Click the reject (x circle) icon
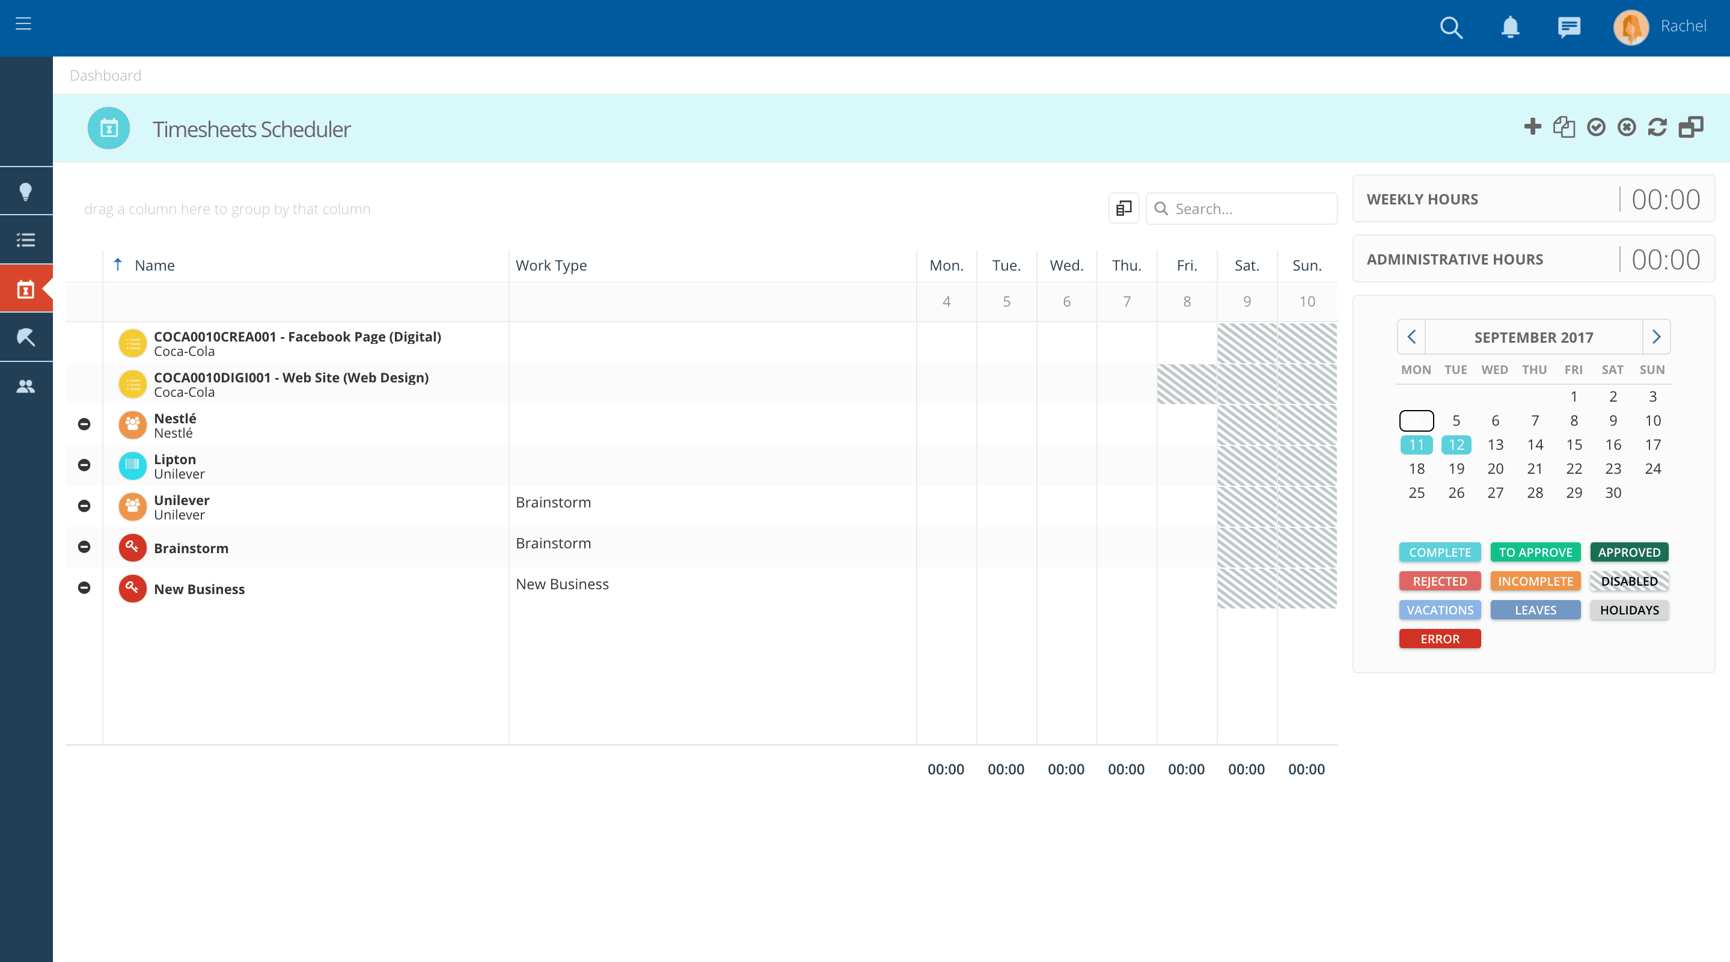The image size is (1730, 962). pos(1627,127)
